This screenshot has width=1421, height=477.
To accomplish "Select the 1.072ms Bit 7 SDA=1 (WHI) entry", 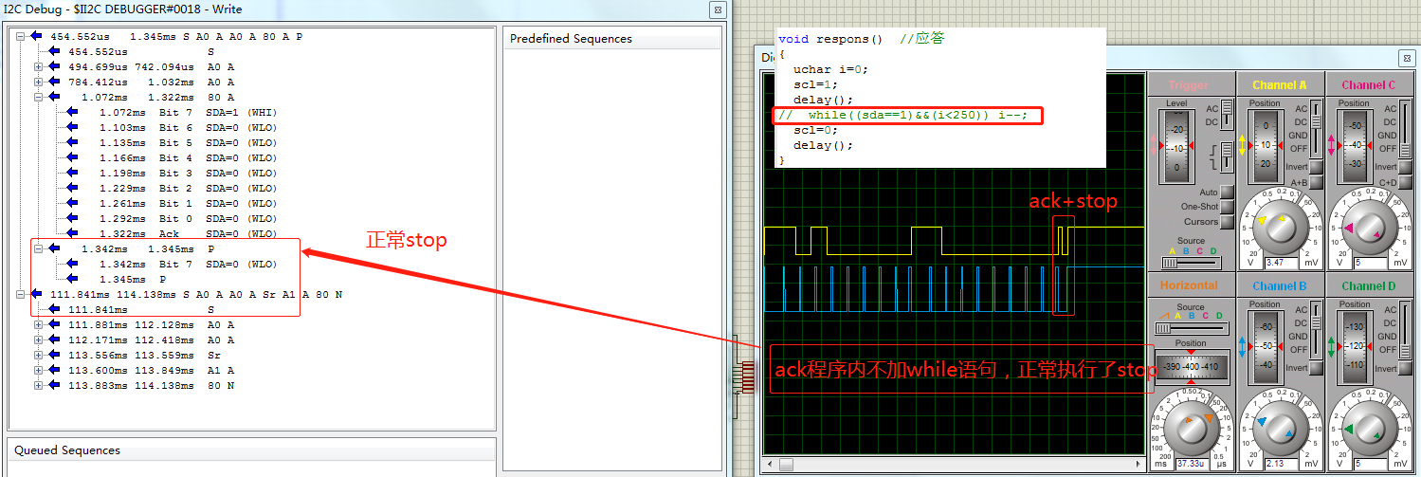I will tap(188, 112).
